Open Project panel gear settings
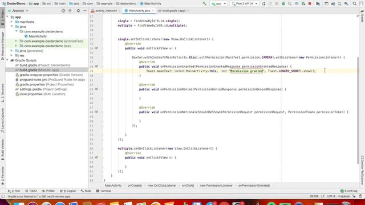365x205 pixels. (78, 11)
